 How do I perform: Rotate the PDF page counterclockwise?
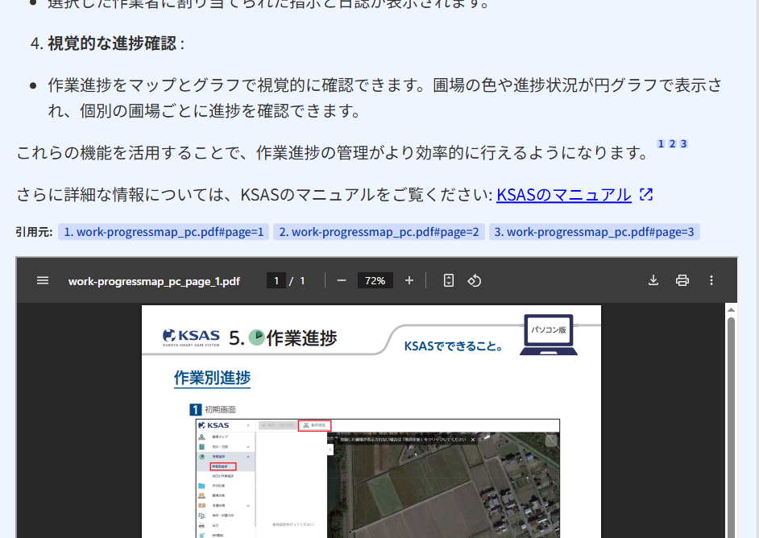pyautogui.click(x=475, y=281)
